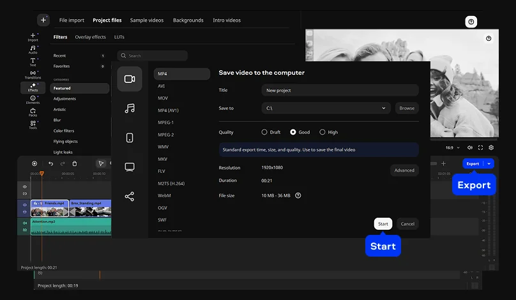The height and width of the screenshot is (300, 516).
Task: Select the High quality radio button
Action: (322, 132)
